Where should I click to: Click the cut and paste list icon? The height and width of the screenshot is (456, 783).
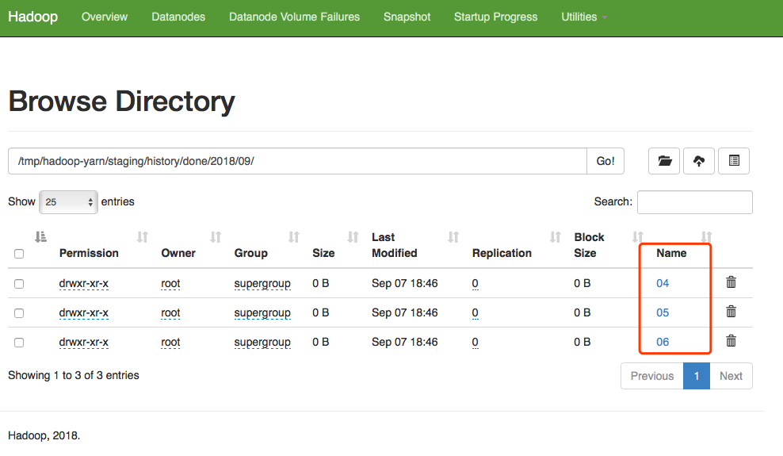pos(734,161)
